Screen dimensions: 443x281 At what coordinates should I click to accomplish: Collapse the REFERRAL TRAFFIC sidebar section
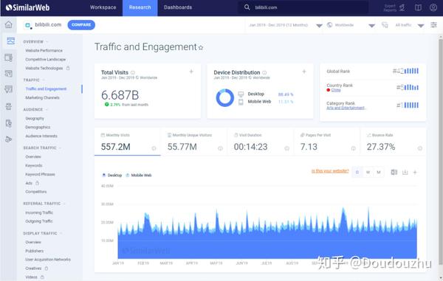click(x=44, y=204)
